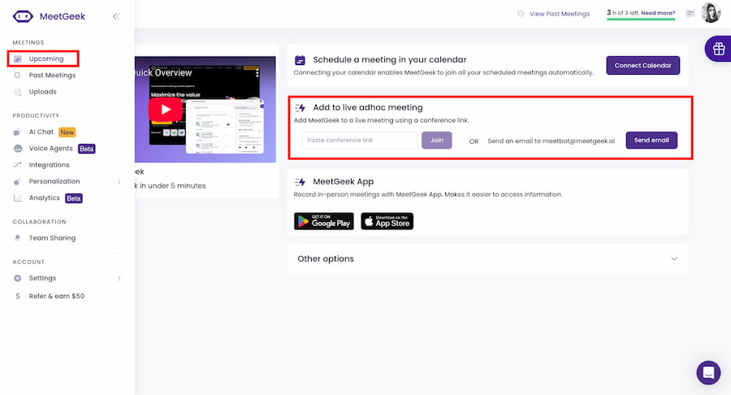Image resolution: width=731 pixels, height=395 pixels.
Task: Click the meetings-left green progress bar
Action: coord(640,19)
